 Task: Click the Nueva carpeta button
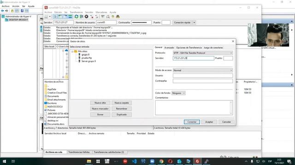pyautogui.click(x=122, y=103)
